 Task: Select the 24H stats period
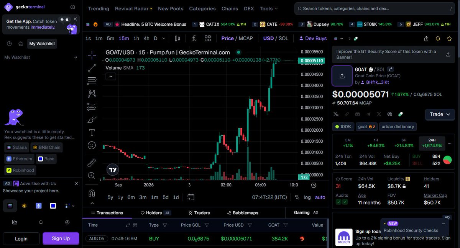[x=432, y=143]
